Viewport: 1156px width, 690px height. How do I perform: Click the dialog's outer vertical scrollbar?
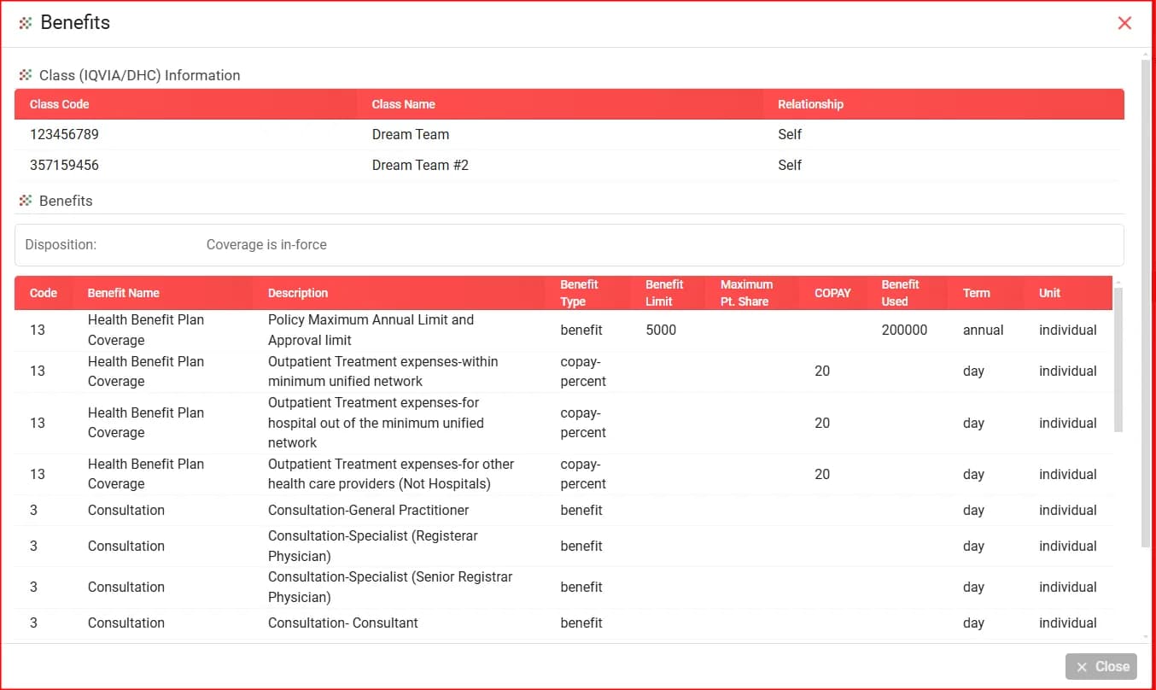click(x=1146, y=303)
